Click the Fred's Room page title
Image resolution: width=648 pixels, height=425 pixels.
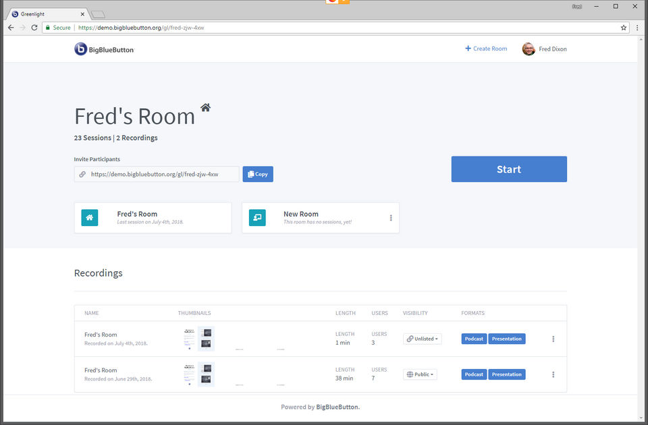pos(135,116)
